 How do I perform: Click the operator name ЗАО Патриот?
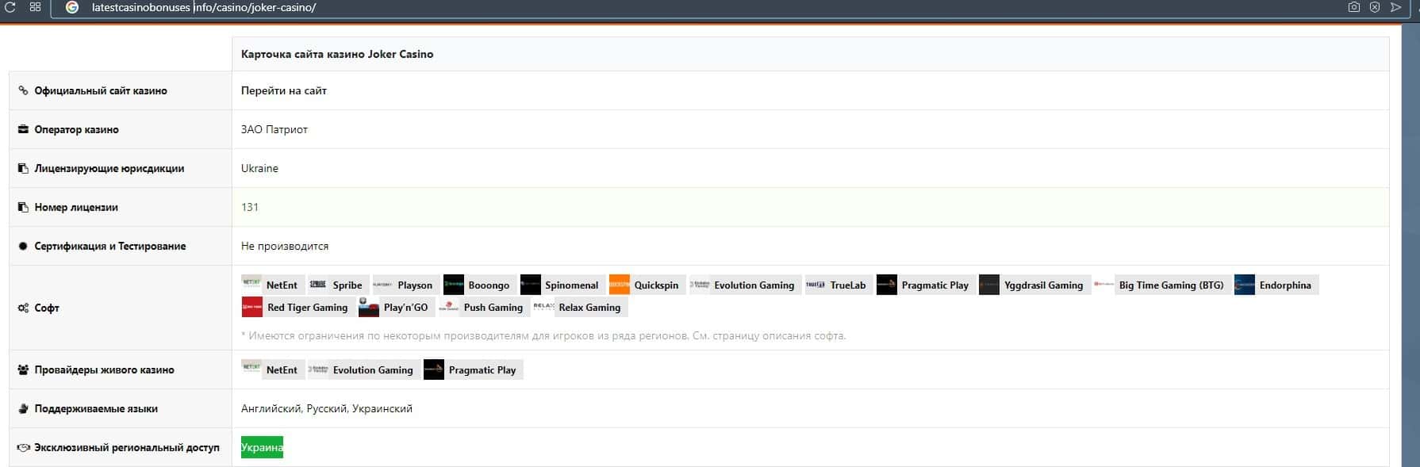(274, 129)
